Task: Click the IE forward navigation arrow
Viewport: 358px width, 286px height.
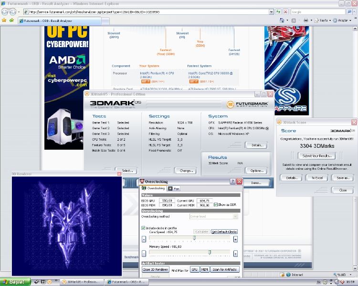Action: [13, 11]
